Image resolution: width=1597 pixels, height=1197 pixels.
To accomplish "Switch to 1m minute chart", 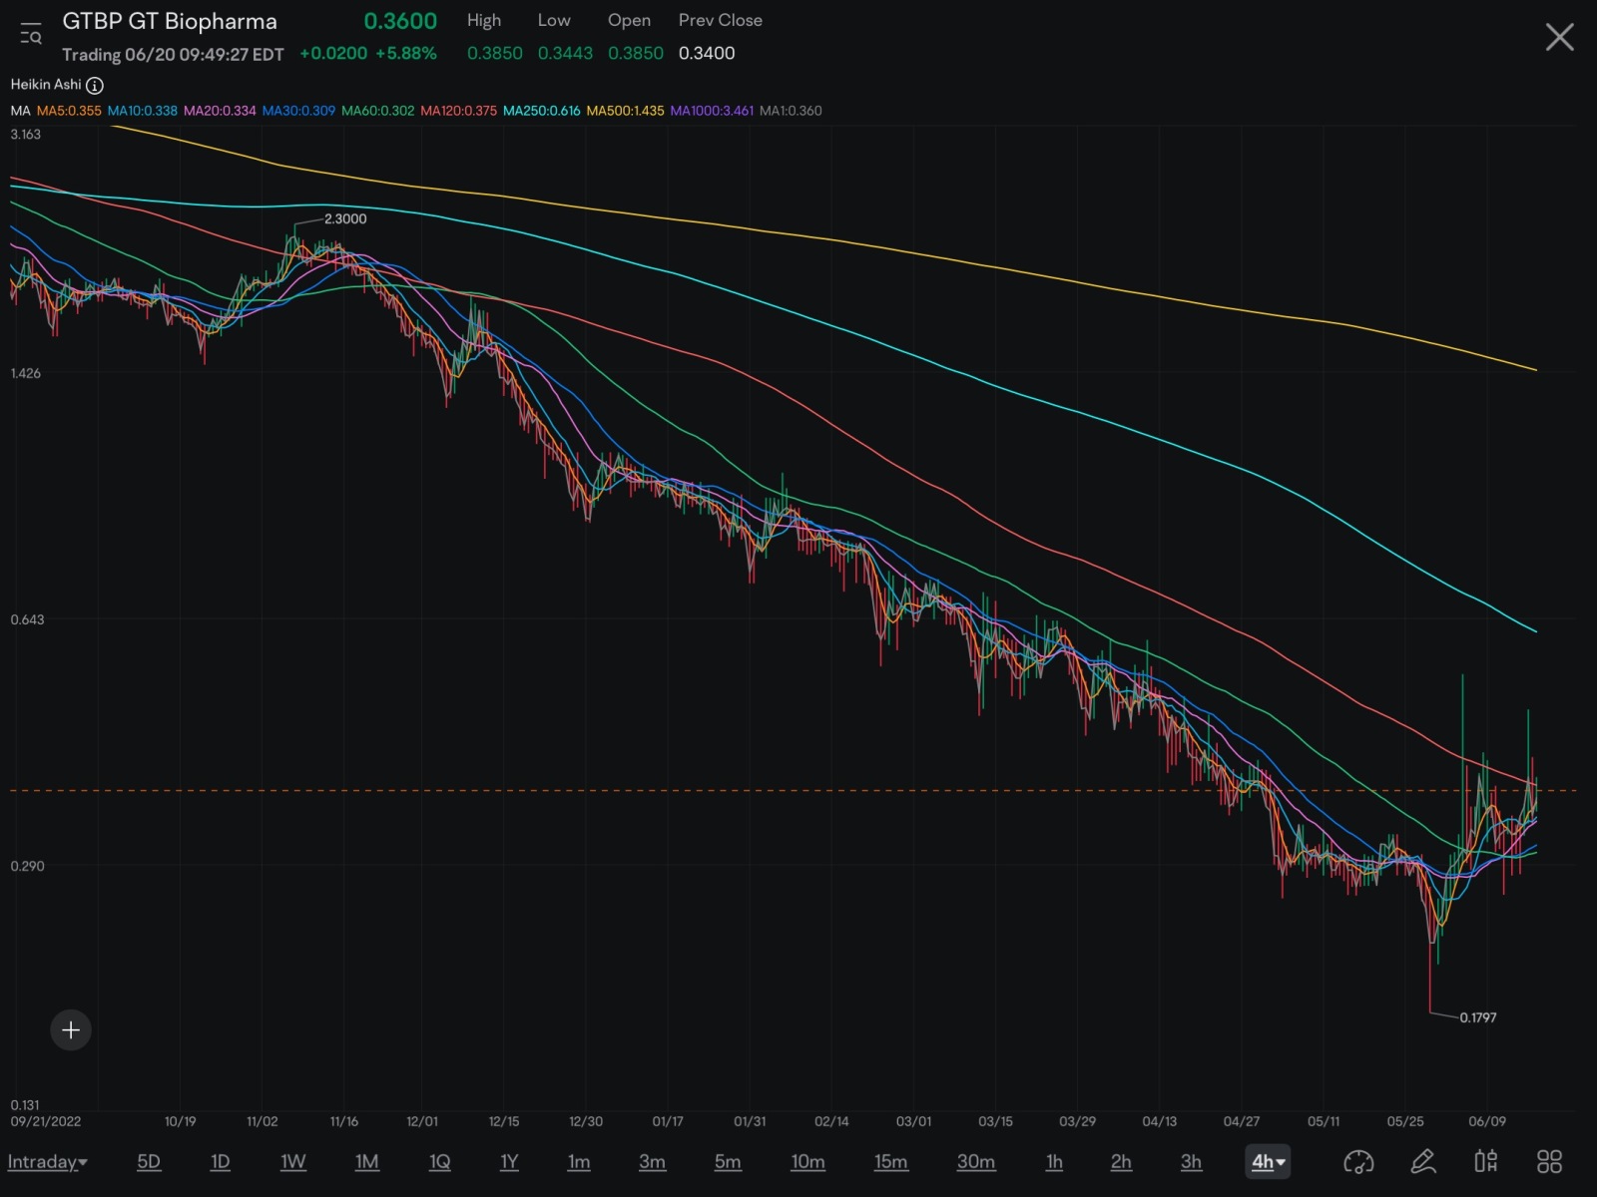I will coord(579,1162).
